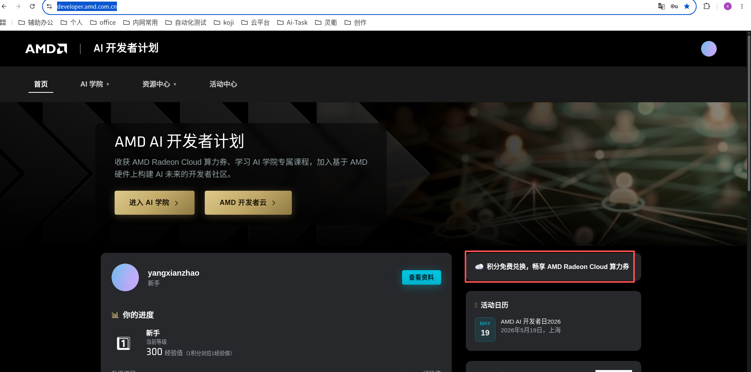Viewport: 751px width, 372px height.
Task: Expand the 资源中心 menu
Action: pos(159,84)
